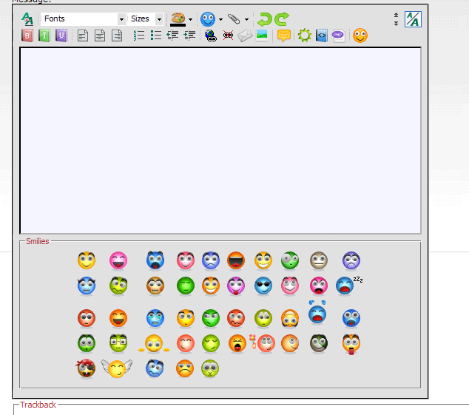Click the orange smiley icon ending the toolbar

[x=360, y=36]
